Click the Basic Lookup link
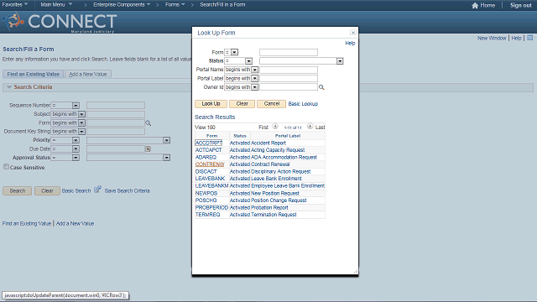 [303, 104]
